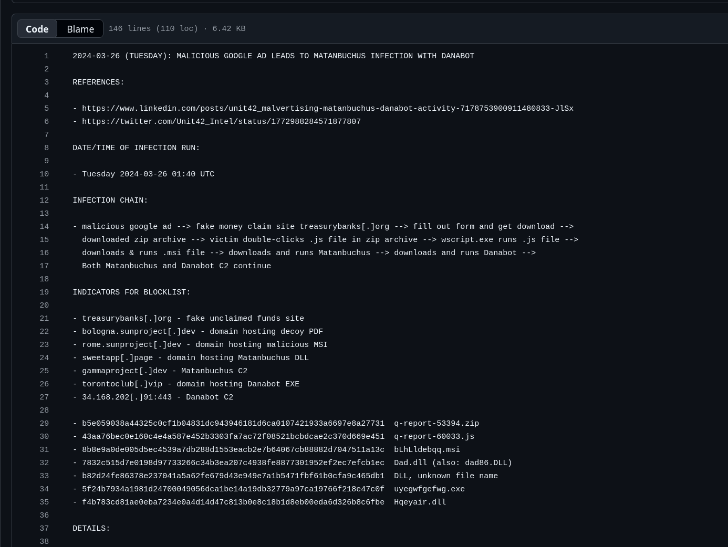
Task: Click line number 5 in gutter
Action: [x=46, y=109]
